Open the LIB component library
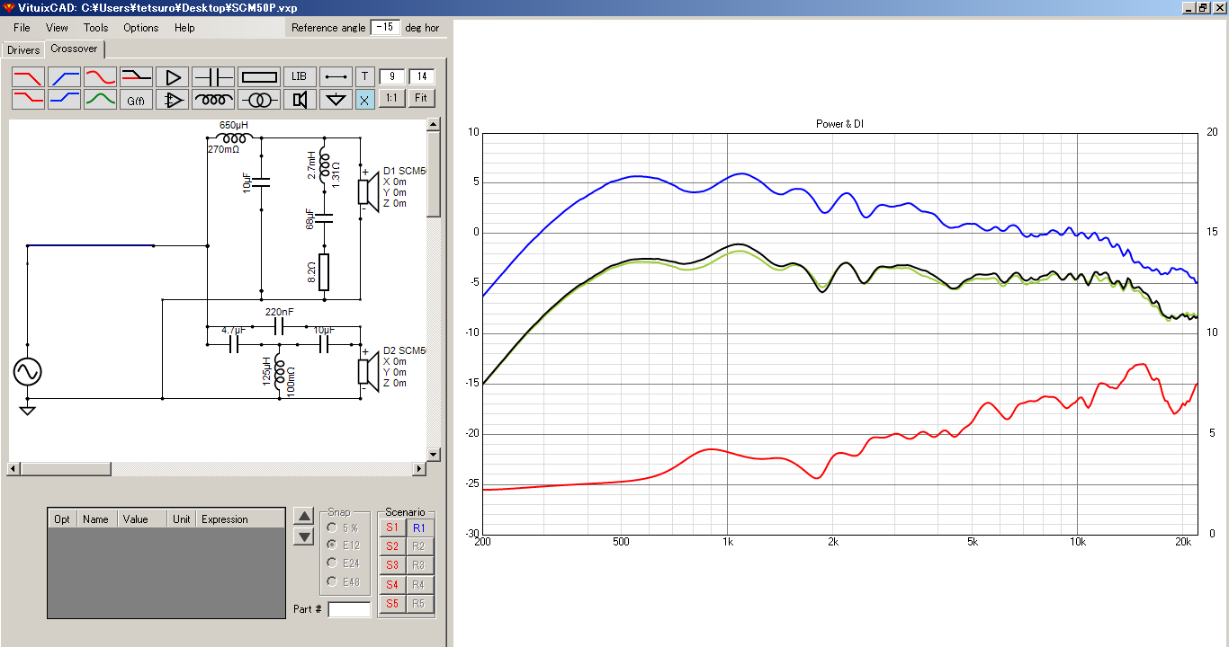Viewport: 1229px width, 647px height. tap(300, 76)
